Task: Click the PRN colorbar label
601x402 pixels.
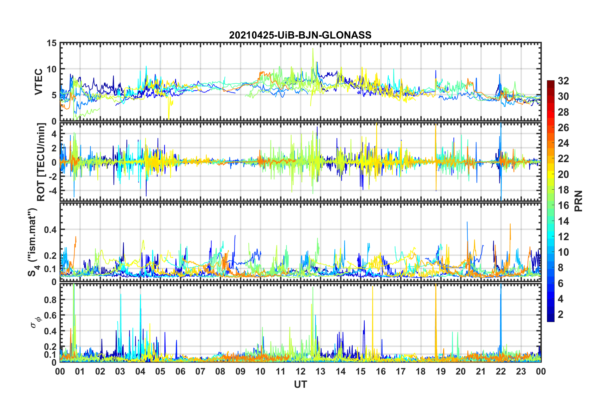Action: (x=579, y=201)
